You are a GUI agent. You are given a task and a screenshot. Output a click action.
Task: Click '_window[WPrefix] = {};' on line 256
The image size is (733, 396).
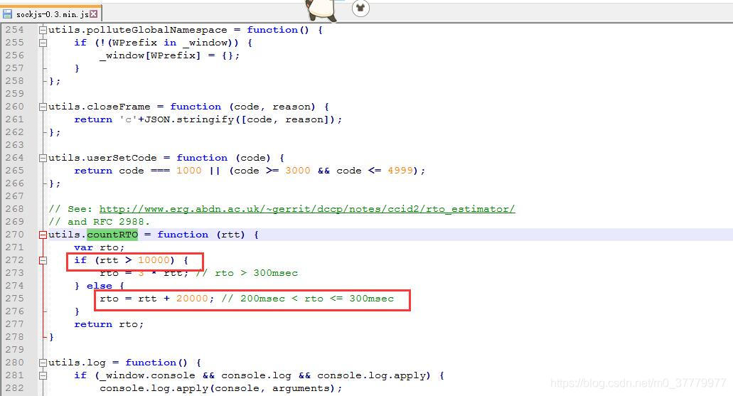pyautogui.click(x=170, y=55)
